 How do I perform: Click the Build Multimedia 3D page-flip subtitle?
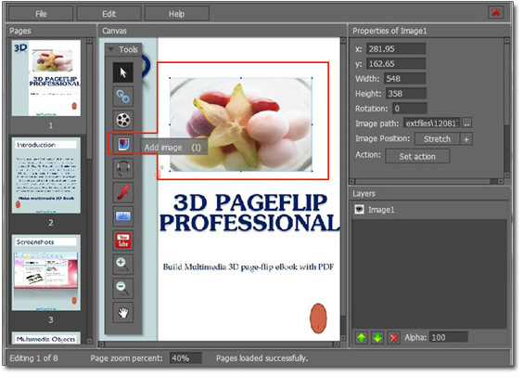pos(249,266)
